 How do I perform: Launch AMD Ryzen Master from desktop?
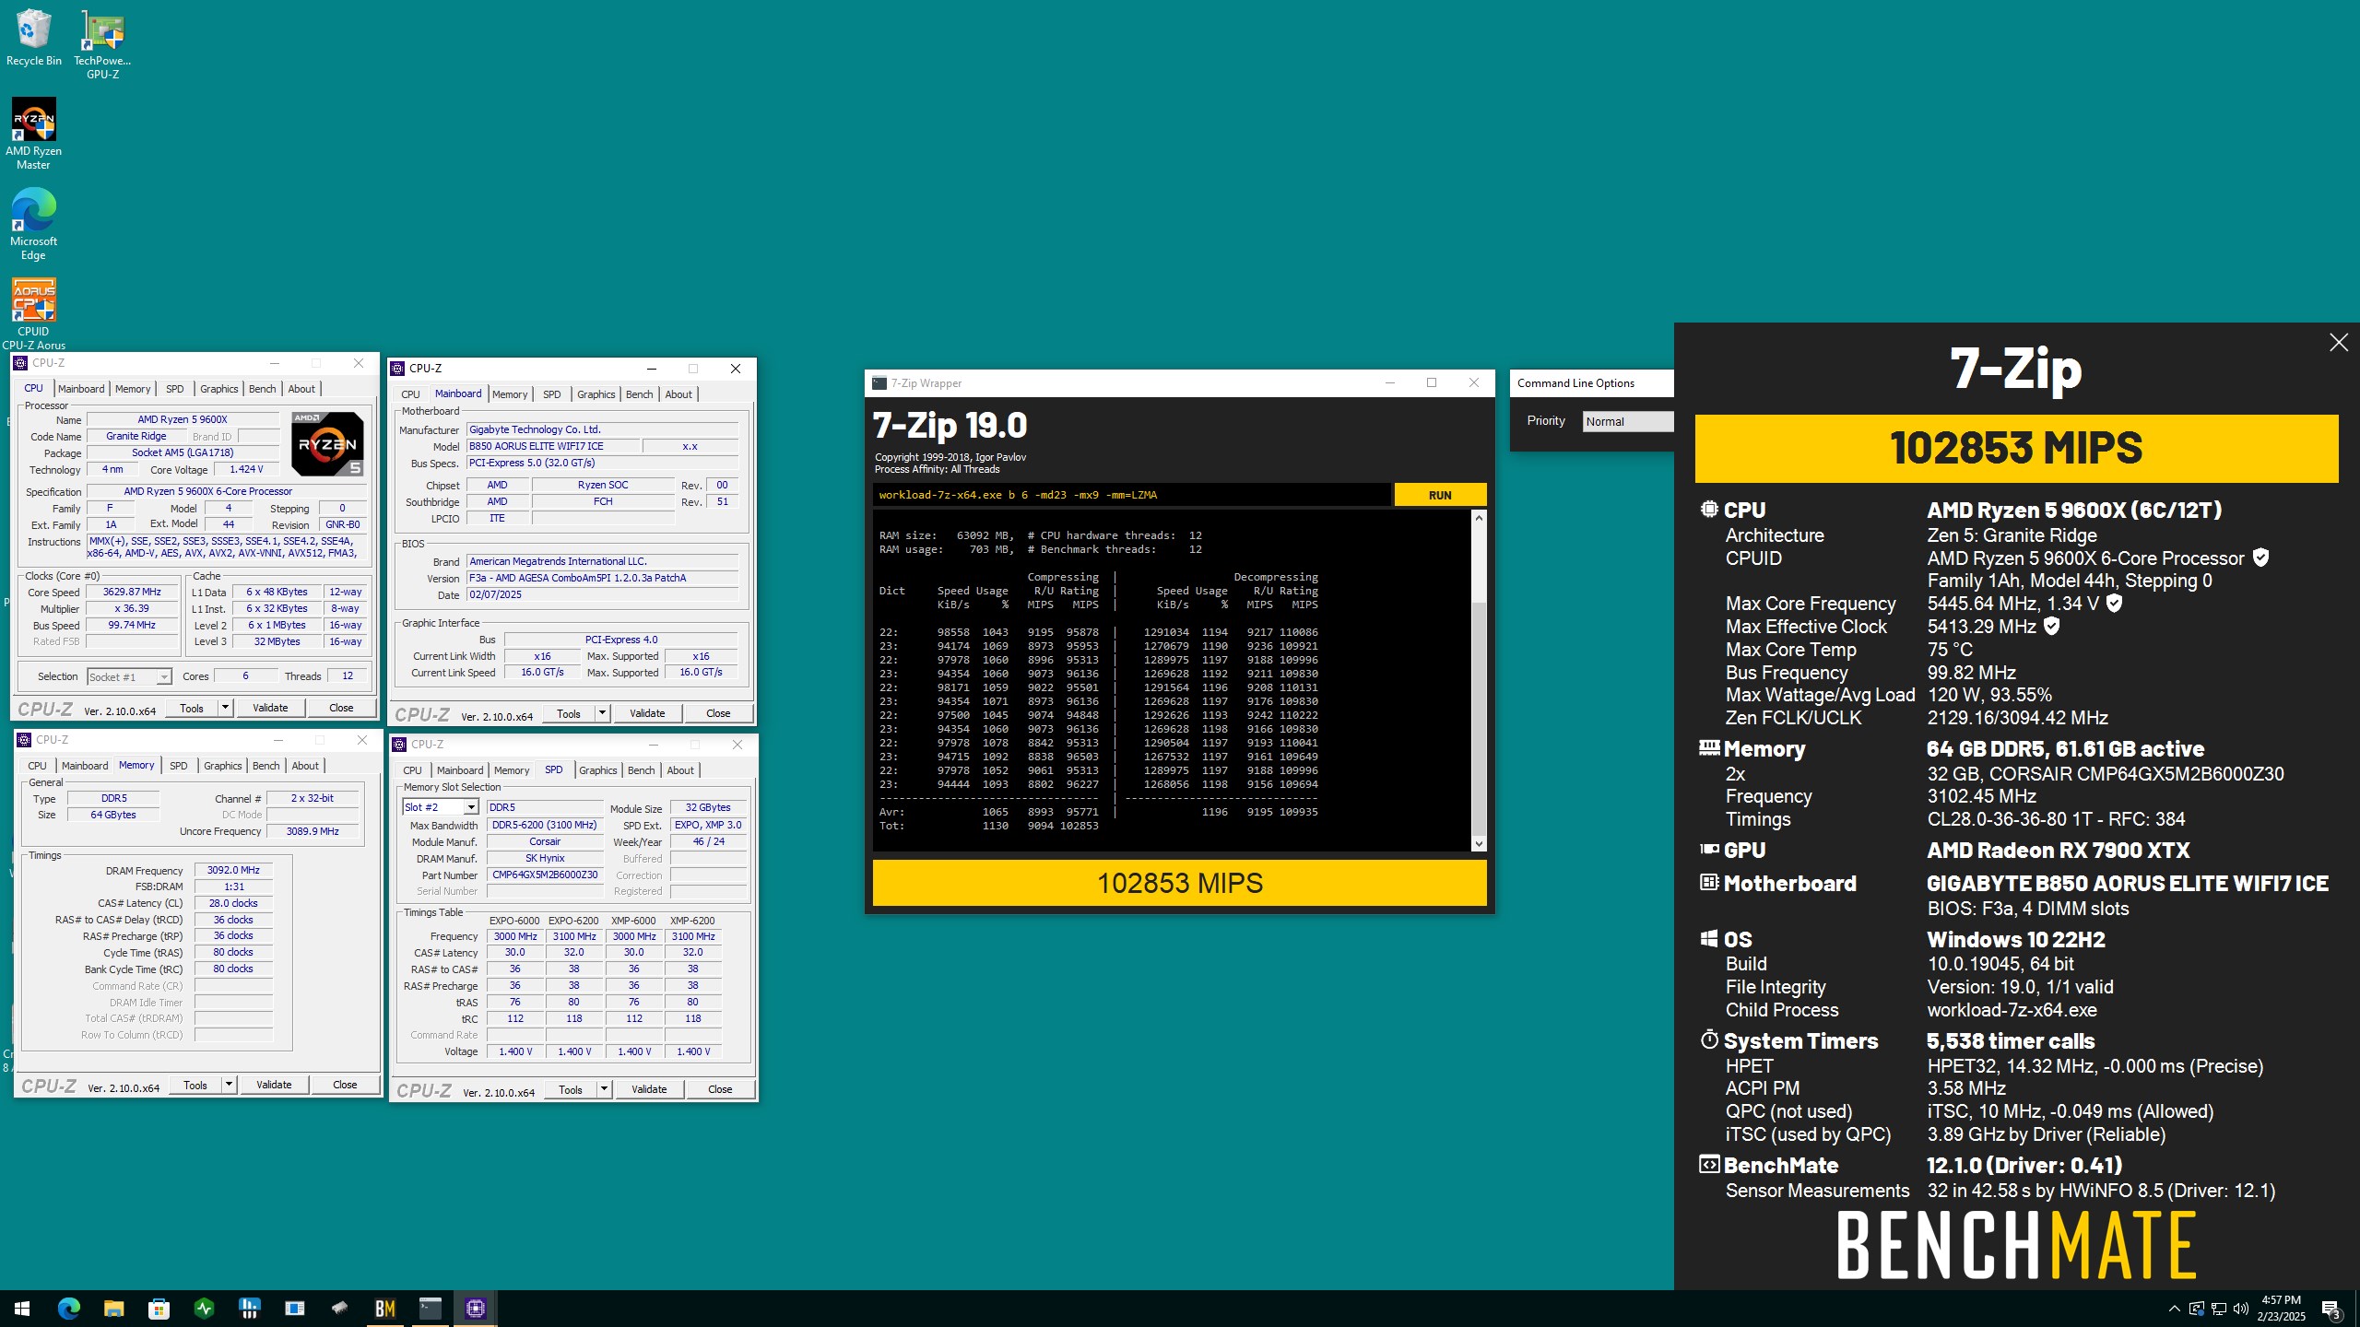tap(33, 135)
